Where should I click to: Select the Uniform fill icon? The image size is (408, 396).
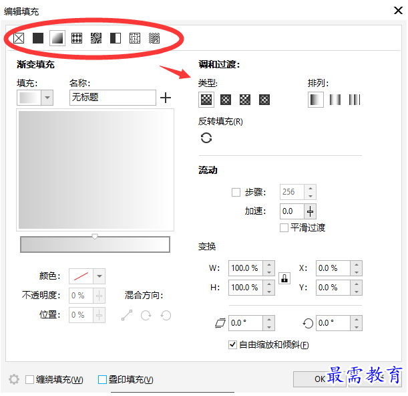[x=38, y=38]
